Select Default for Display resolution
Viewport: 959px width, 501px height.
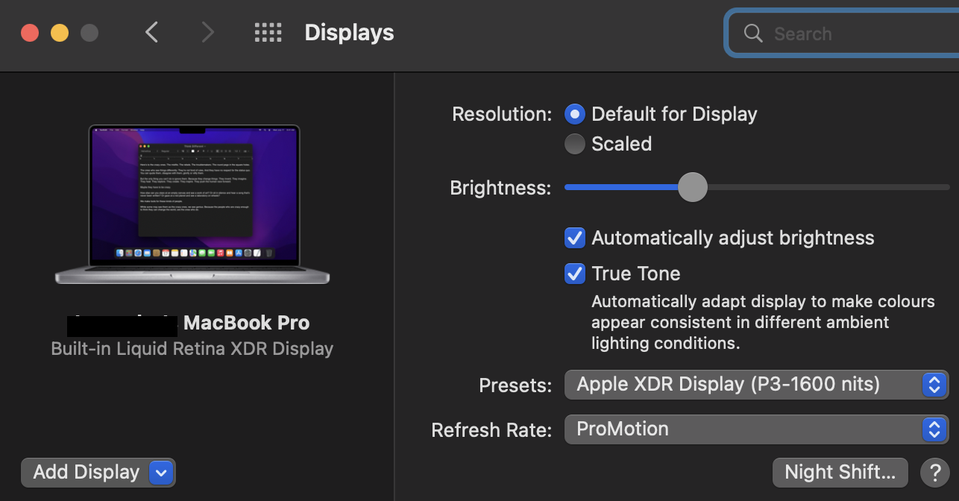574,114
